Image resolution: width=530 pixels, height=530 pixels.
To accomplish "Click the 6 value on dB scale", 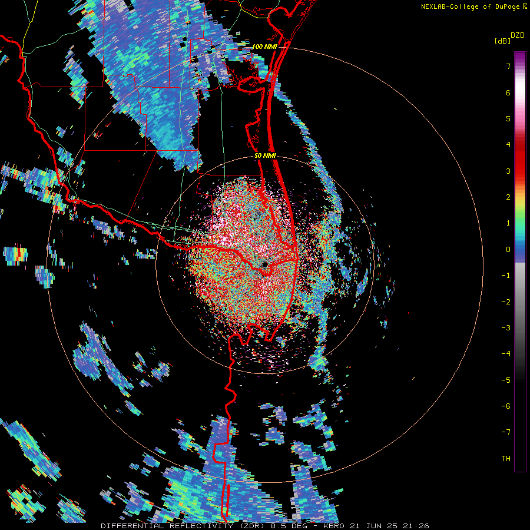I will coord(508,92).
